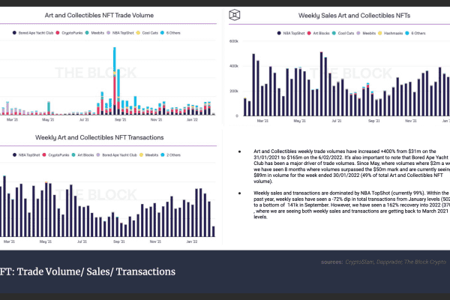
Task: Toggle NBA TopShot in Weekly Transactions legend
Action: click(x=26, y=154)
